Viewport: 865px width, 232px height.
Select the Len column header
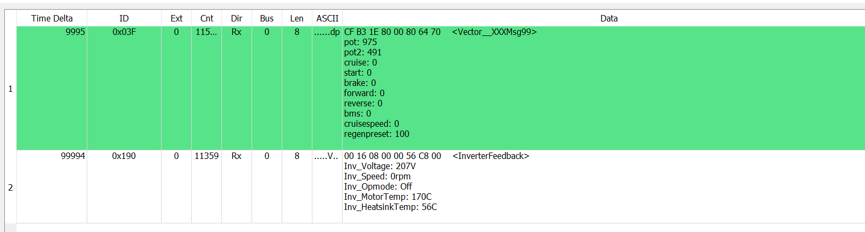click(297, 18)
